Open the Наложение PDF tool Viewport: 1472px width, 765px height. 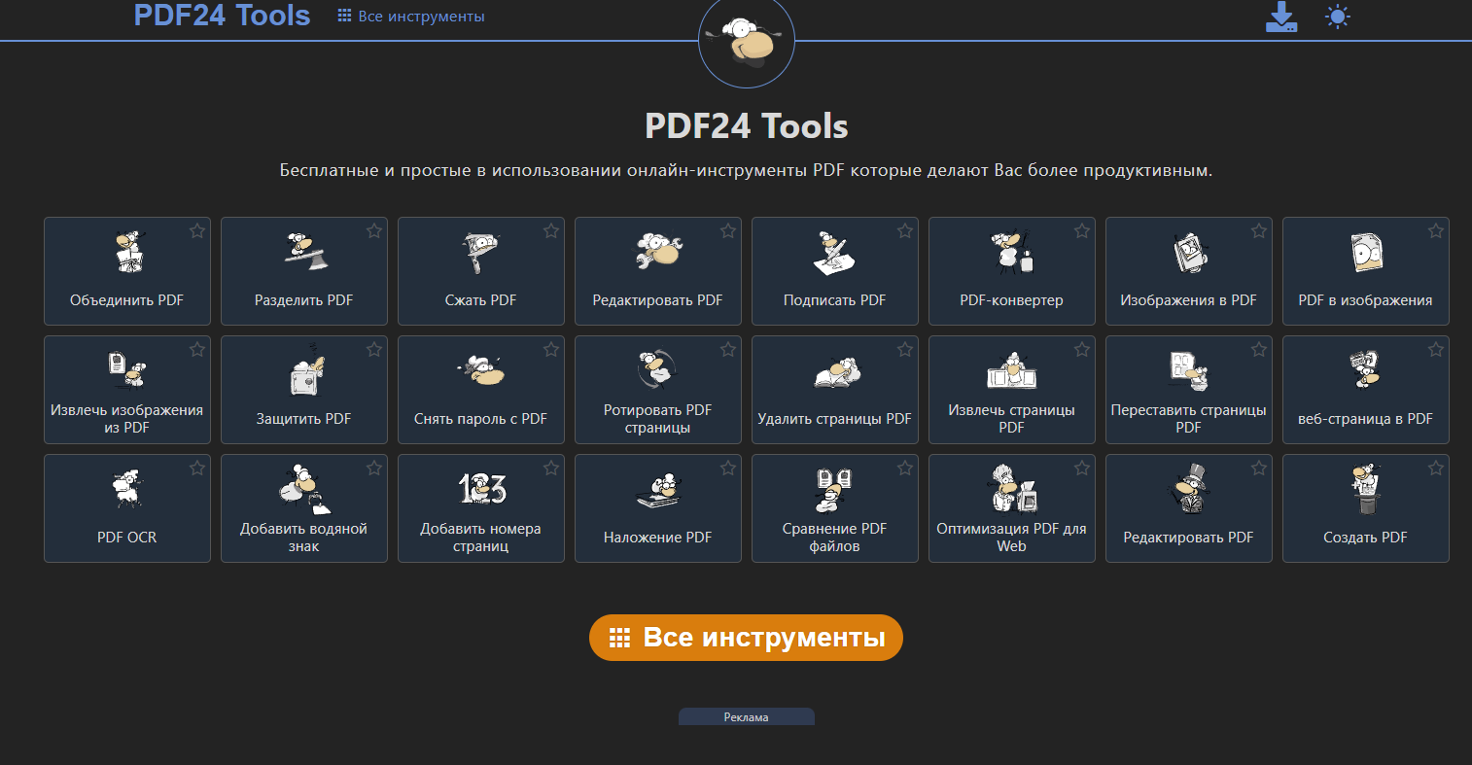658,508
